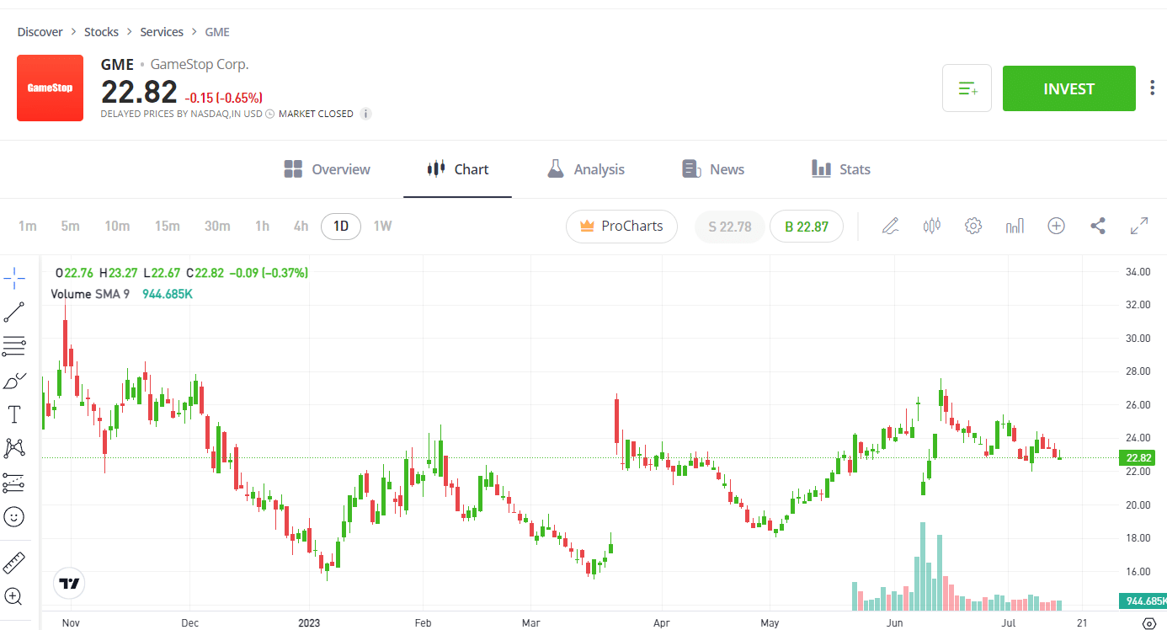Open info icon next to Market Closed
The width and height of the screenshot is (1167, 630).
pos(366,114)
